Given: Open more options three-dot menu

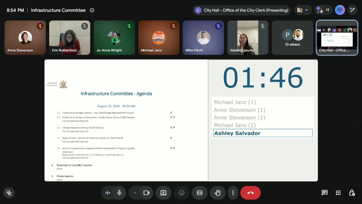Looking at the screenshot, I should [233, 193].
